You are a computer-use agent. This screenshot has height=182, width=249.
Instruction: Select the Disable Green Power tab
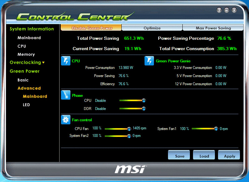[91, 28]
